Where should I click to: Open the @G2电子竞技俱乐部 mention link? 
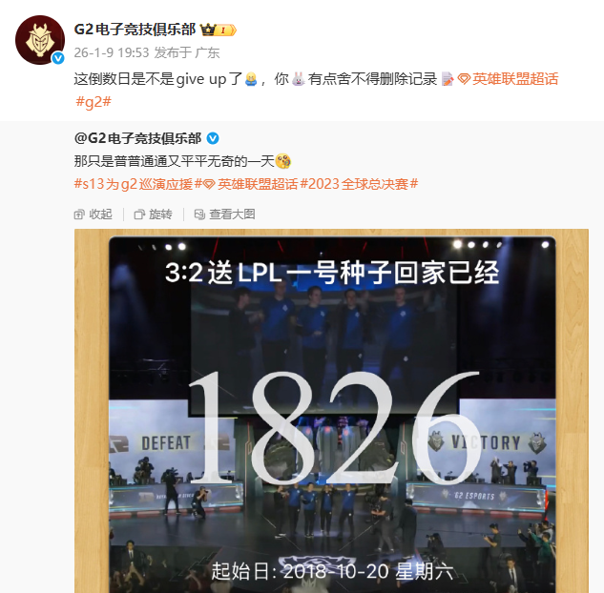coord(138,138)
